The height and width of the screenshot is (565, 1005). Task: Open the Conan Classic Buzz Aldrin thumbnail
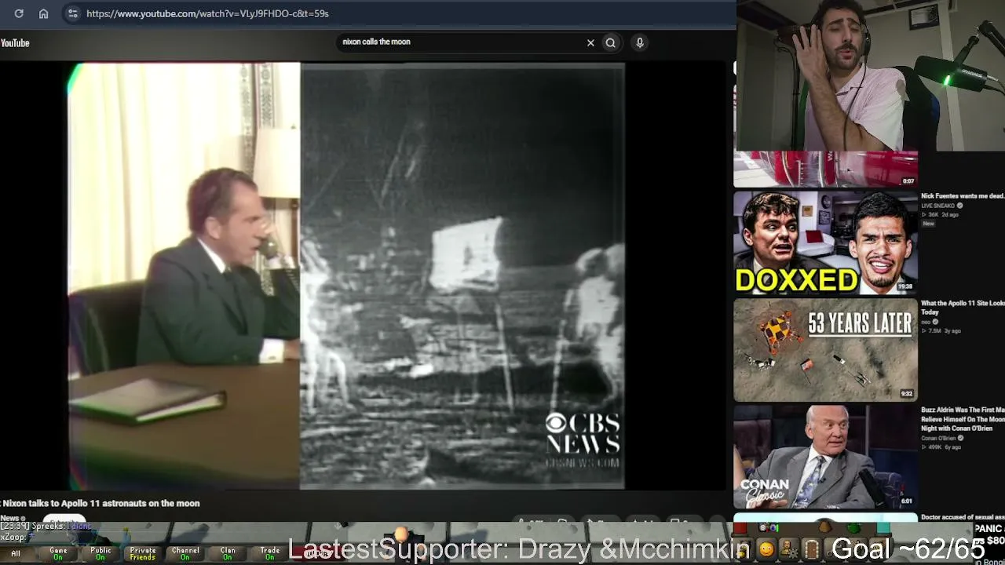[x=825, y=457]
